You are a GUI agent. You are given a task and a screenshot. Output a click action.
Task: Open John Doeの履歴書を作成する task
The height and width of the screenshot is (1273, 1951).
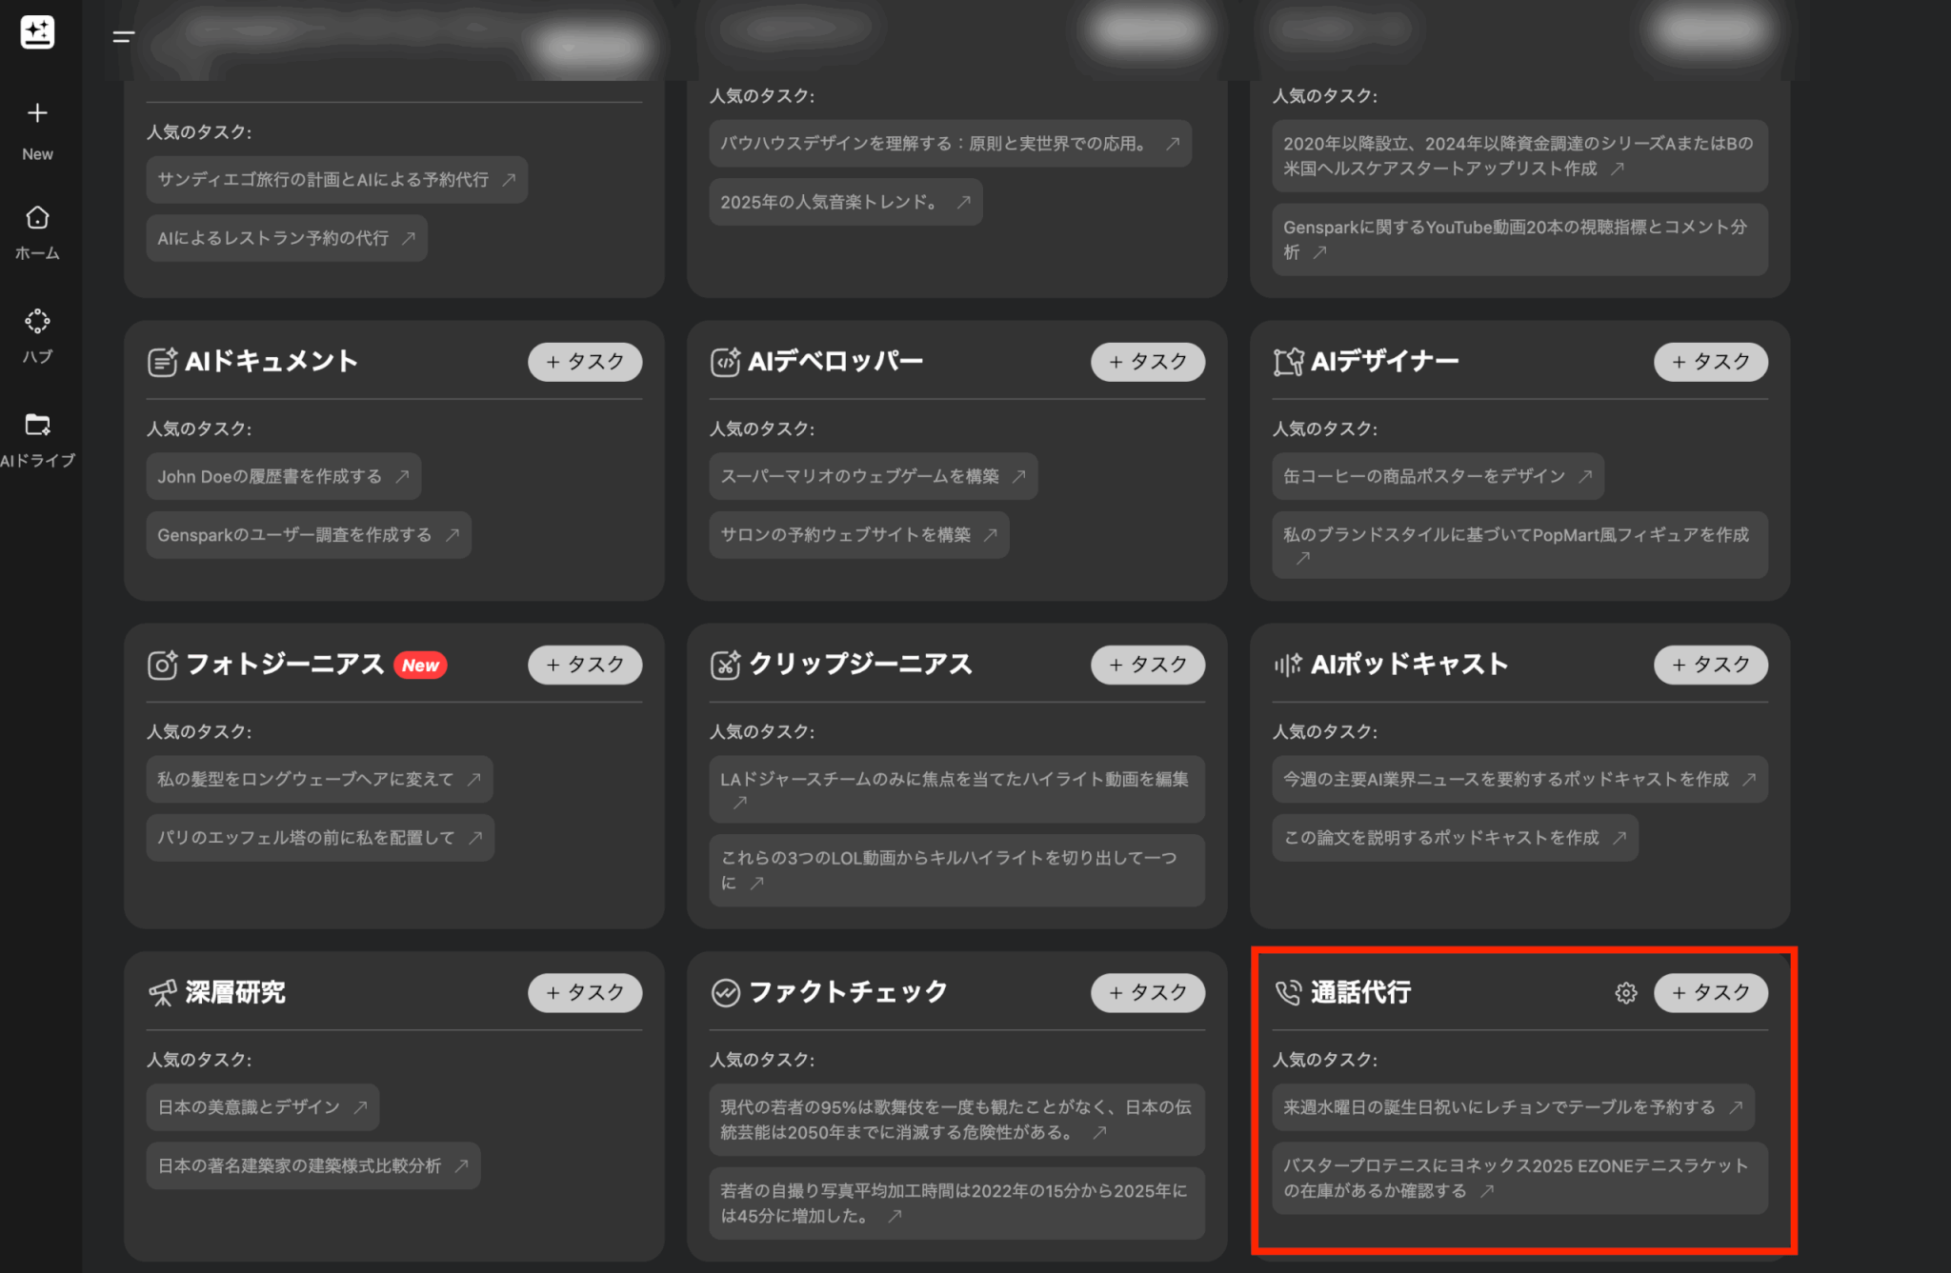pos(283,476)
